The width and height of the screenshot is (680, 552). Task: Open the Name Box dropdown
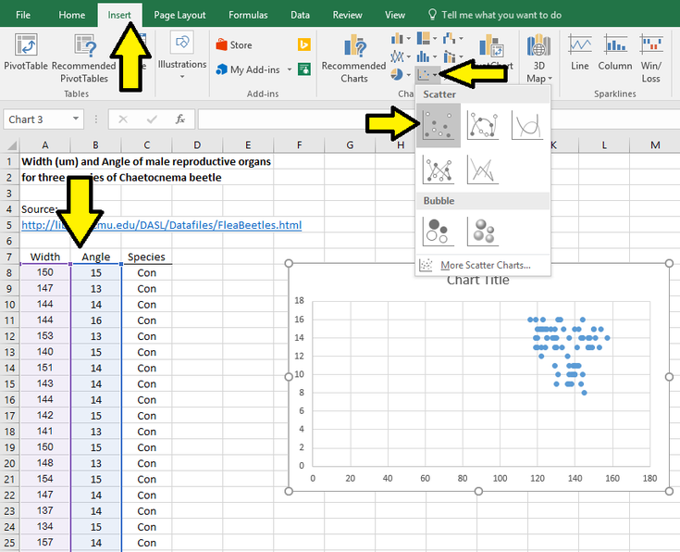click(x=75, y=119)
